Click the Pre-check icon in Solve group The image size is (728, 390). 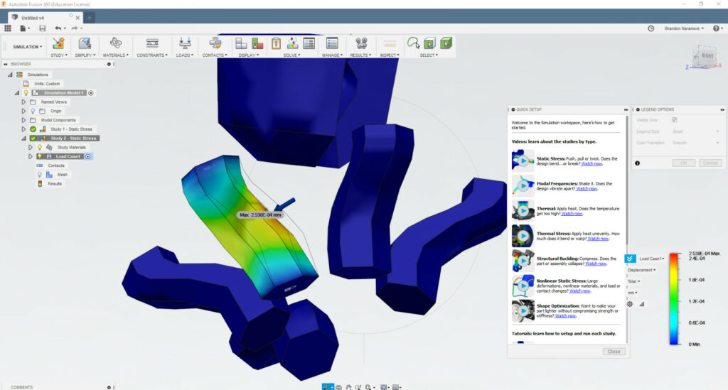[276, 43]
